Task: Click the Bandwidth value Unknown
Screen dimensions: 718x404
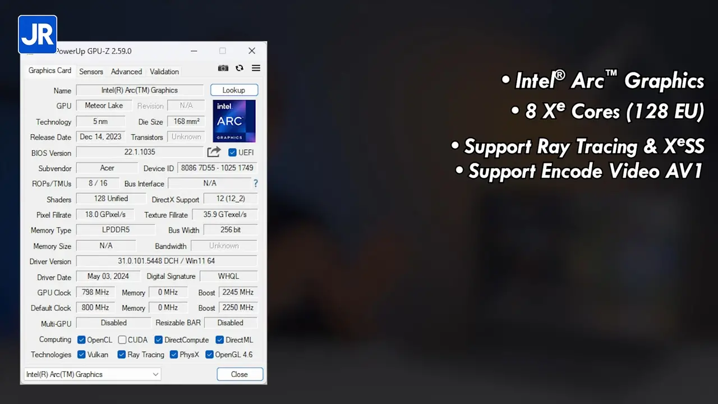Action: (224, 246)
